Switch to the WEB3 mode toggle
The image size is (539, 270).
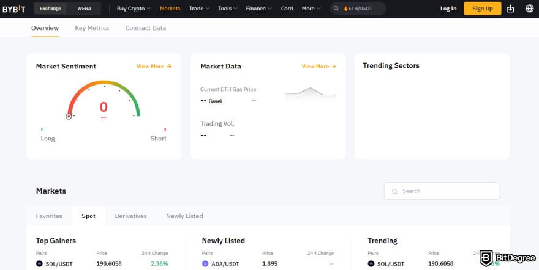click(84, 9)
